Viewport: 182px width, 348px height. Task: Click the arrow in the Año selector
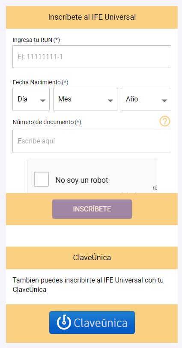click(164, 101)
